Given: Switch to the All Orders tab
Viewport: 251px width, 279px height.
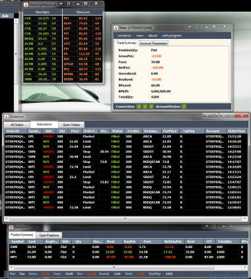Looking at the screenshot, I should (x=17, y=125).
